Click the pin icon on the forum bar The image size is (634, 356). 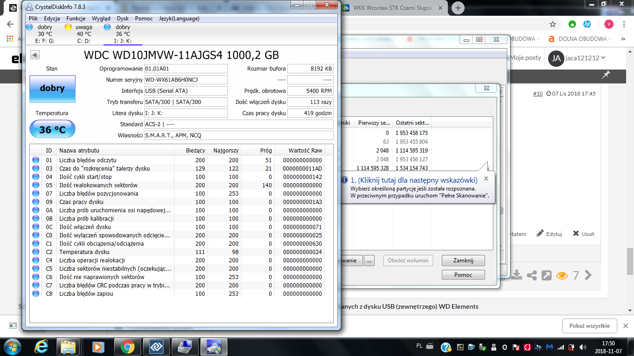(606, 74)
